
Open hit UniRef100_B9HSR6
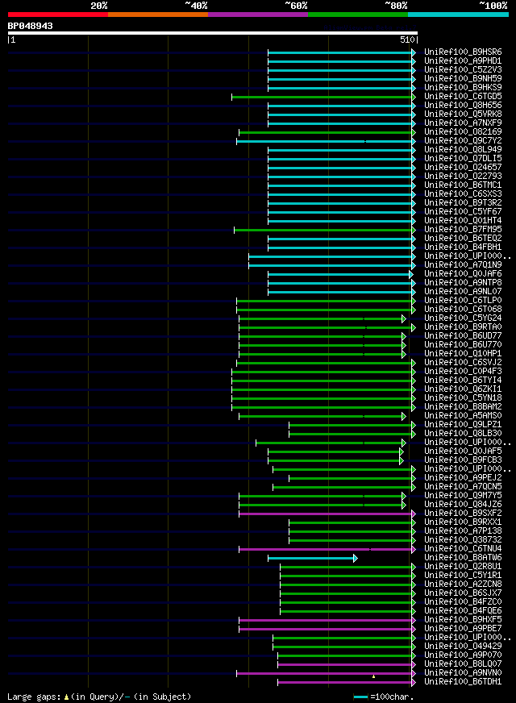(463, 52)
